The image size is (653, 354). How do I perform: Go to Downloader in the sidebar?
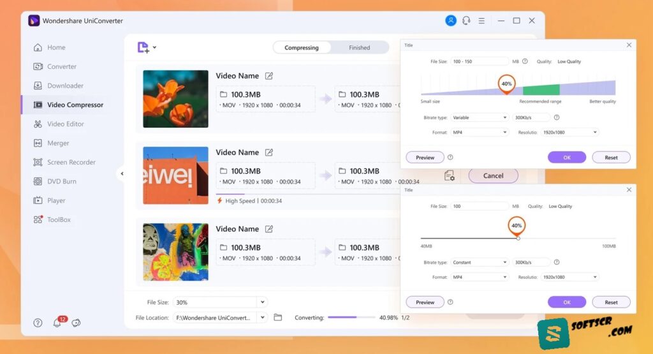58,86
